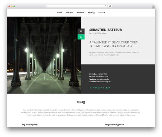Navigate to My Blog
This screenshot has width=162, height=137.
tap(91, 13)
